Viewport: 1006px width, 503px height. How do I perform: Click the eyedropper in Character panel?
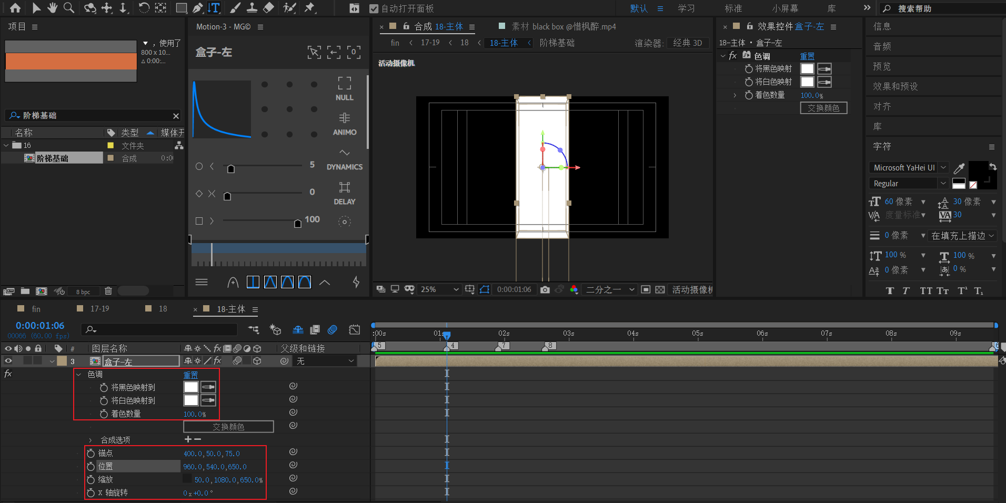pos(959,168)
